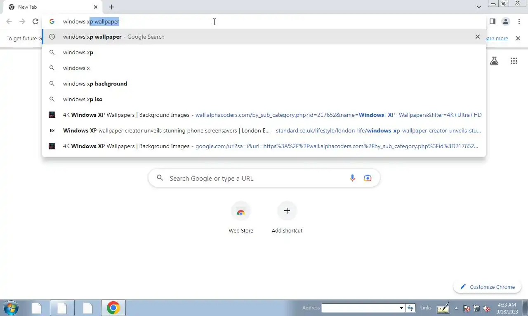Screen dimensions: 528x316
Task: Close the New Tab tab
Action: 96,7
